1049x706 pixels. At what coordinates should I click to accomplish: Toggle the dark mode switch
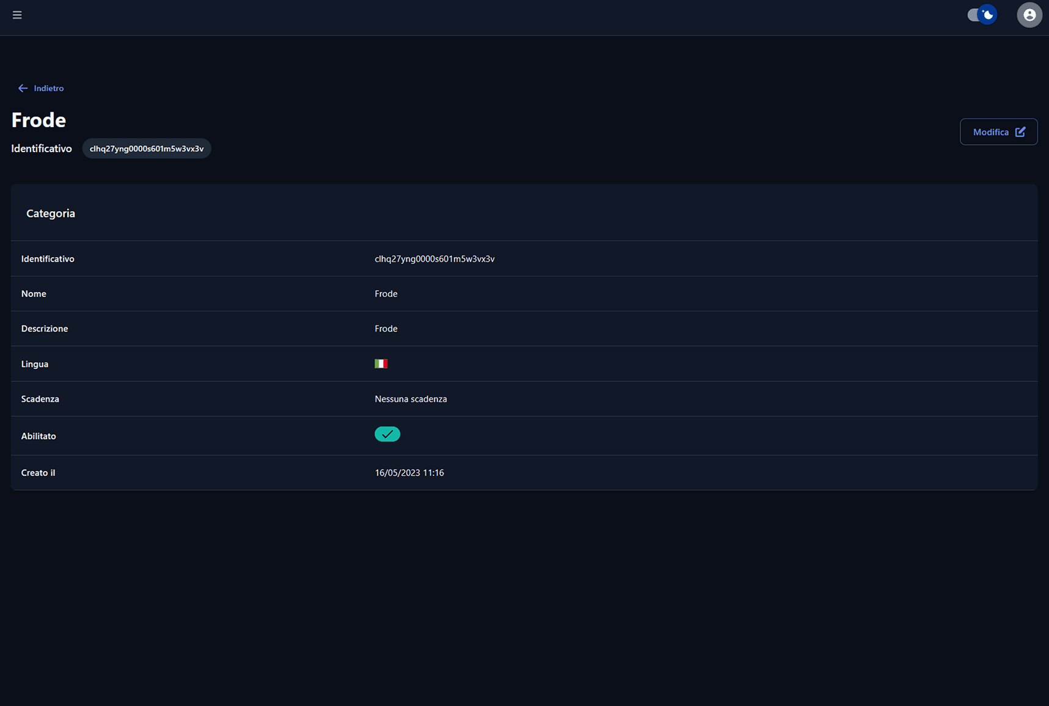click(x=982, y=15)
